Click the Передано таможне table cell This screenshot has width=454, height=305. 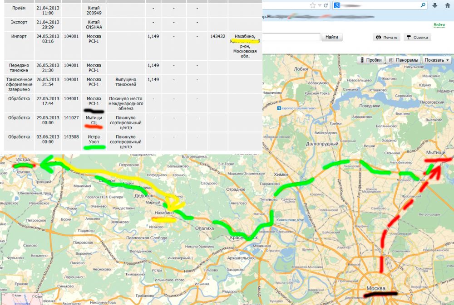click(x=19, y=68)
